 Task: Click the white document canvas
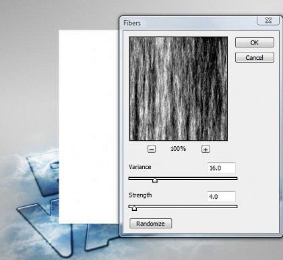[89, 127]
